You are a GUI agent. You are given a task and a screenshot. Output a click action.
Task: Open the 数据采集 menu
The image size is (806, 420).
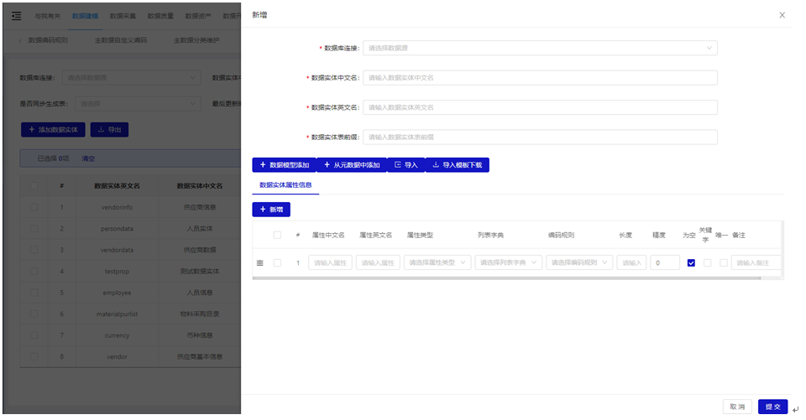[123, 16]
